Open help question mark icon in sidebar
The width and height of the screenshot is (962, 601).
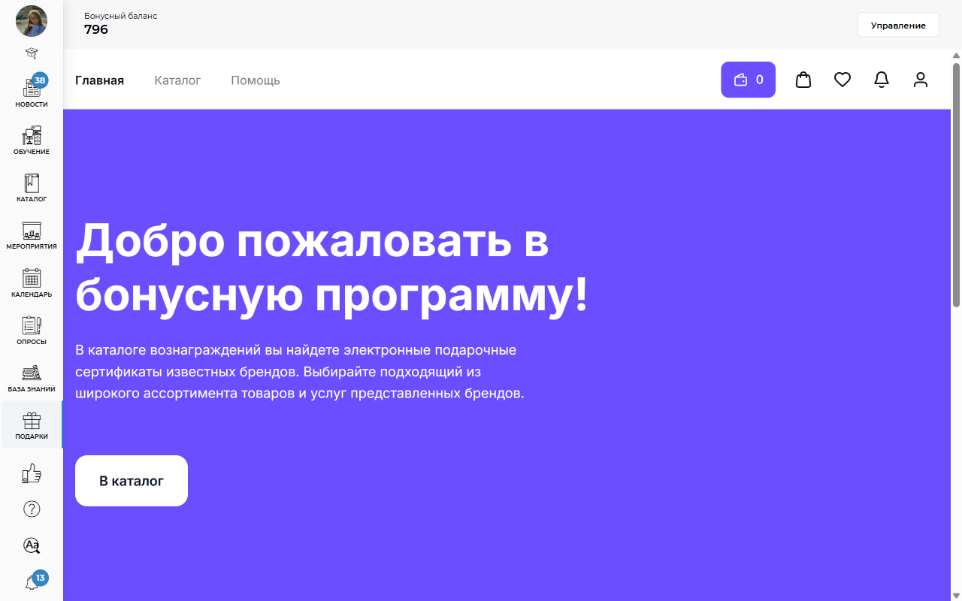click(x=32, y=509)
